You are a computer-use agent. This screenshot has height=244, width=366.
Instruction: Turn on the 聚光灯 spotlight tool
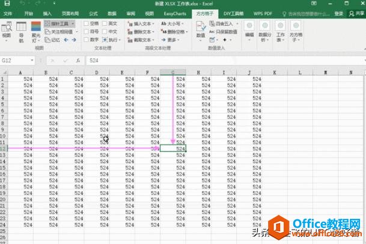point(36,26)
